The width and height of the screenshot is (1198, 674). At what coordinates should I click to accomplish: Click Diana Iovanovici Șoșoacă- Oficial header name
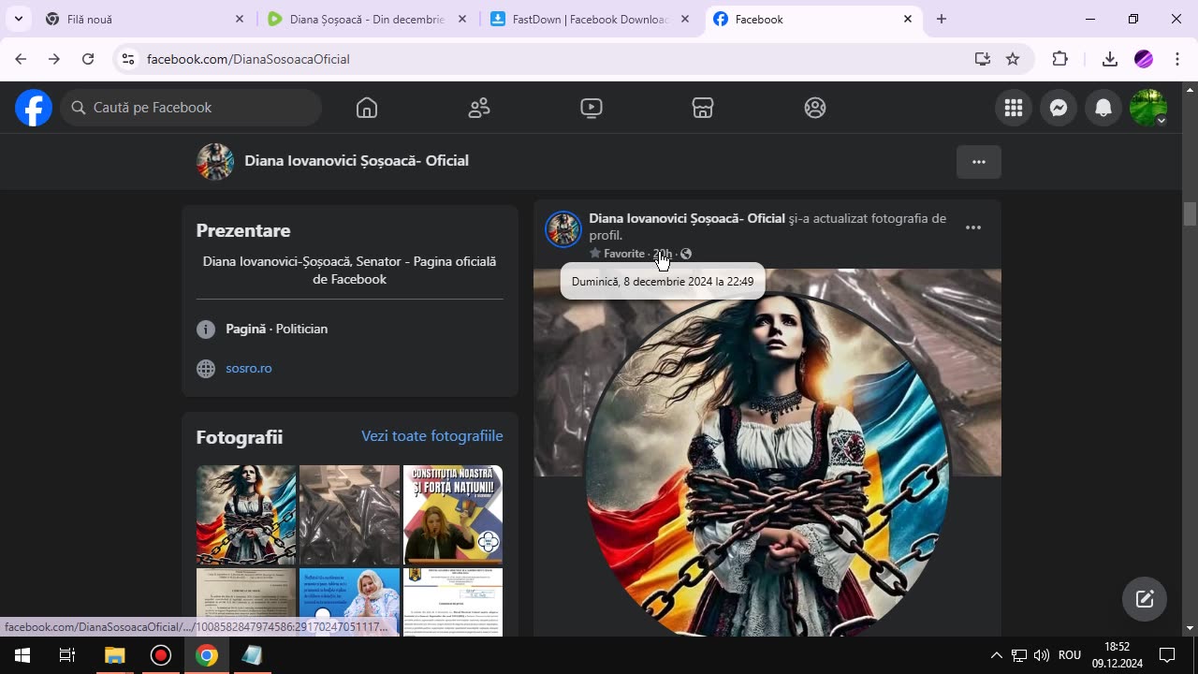[x=357, y=161]
